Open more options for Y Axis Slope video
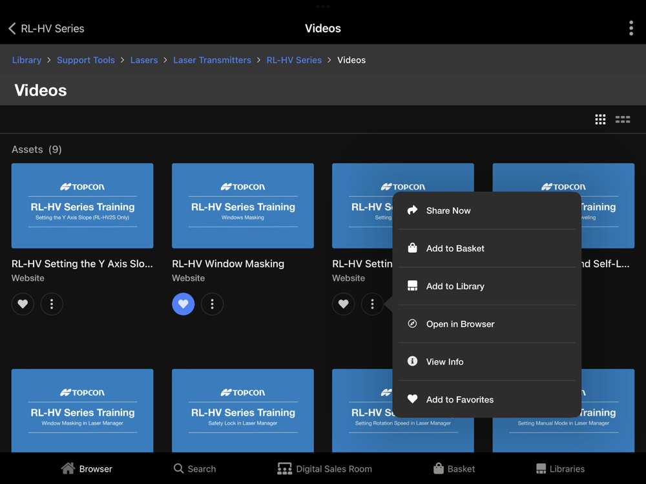The height and width of the screenshot is (484, 646). pyautogui.click(x=52, y=304)
